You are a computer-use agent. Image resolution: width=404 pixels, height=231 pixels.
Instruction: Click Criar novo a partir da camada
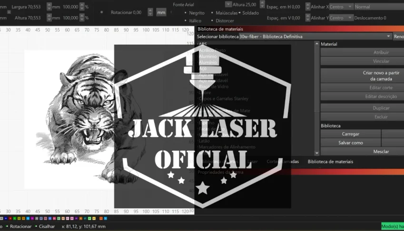tap(362, 76)
